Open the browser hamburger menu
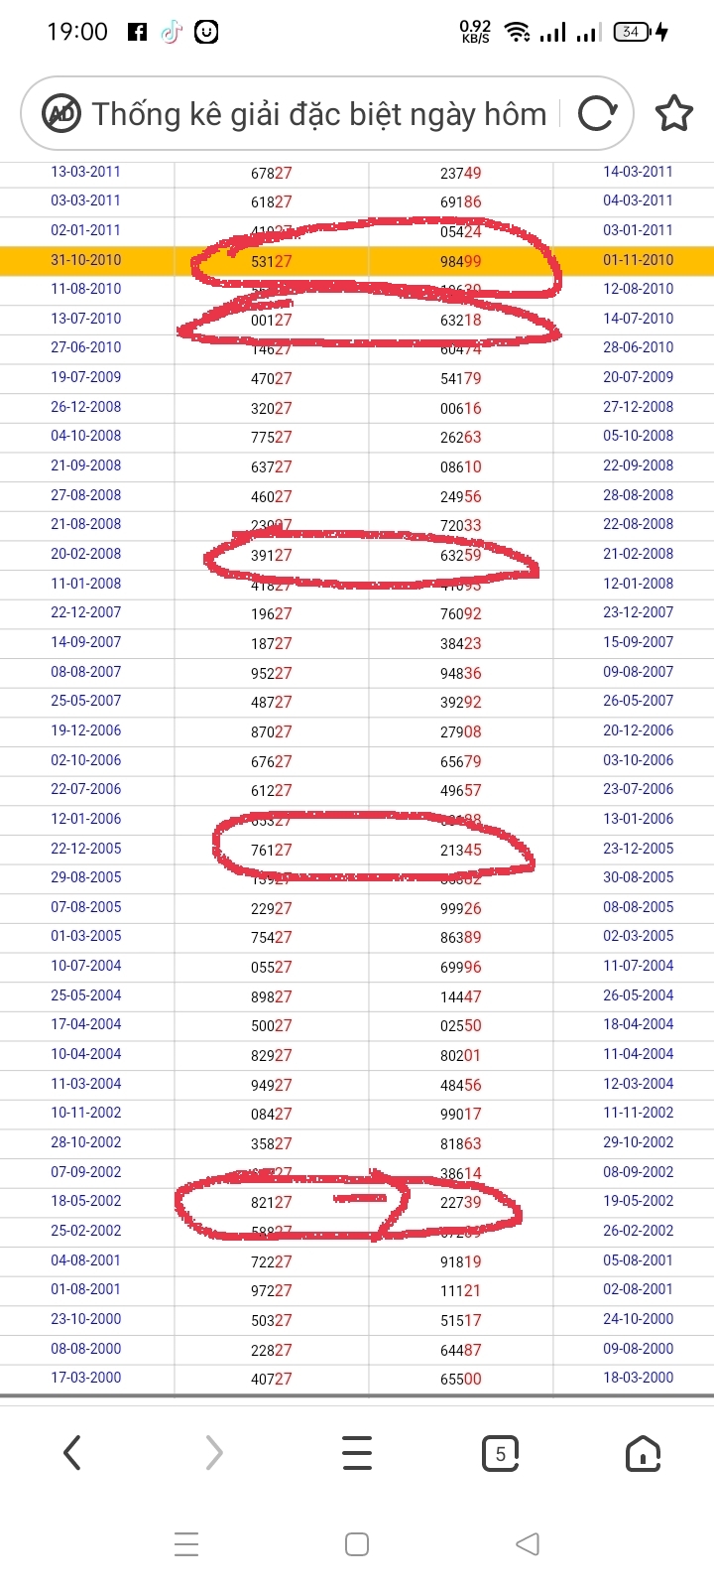This screenshot has height=1588, width=714. [x=357, y=1453]
